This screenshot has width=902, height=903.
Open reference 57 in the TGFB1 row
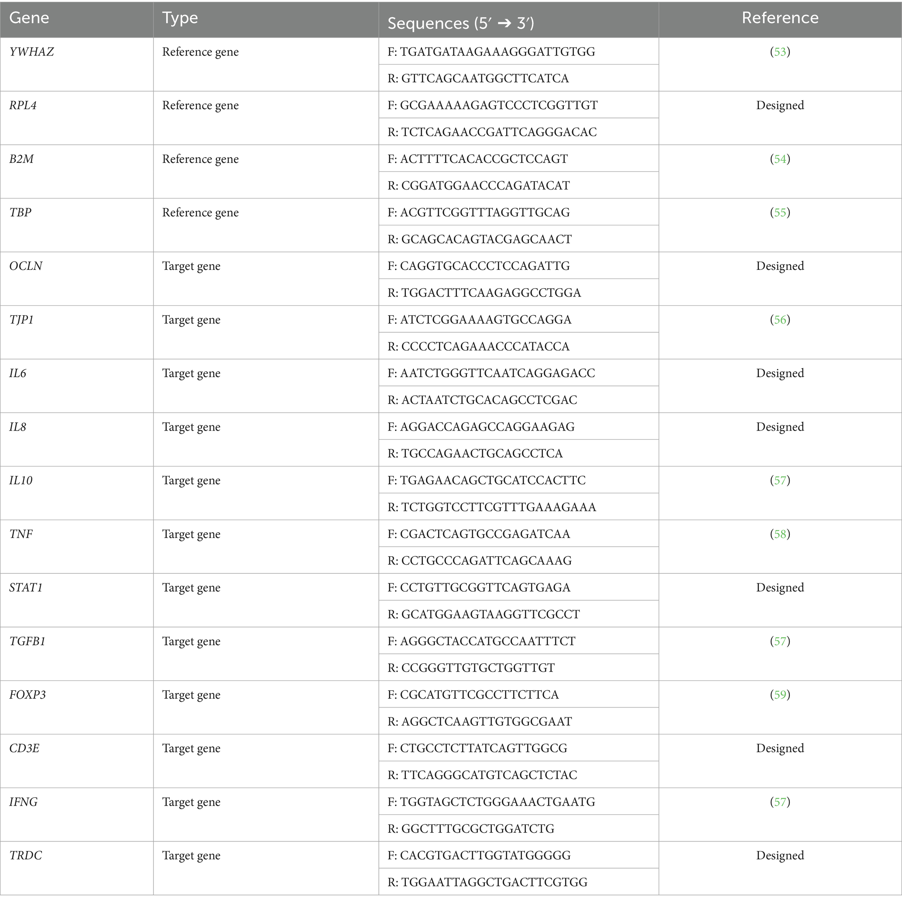click(780, 641)
